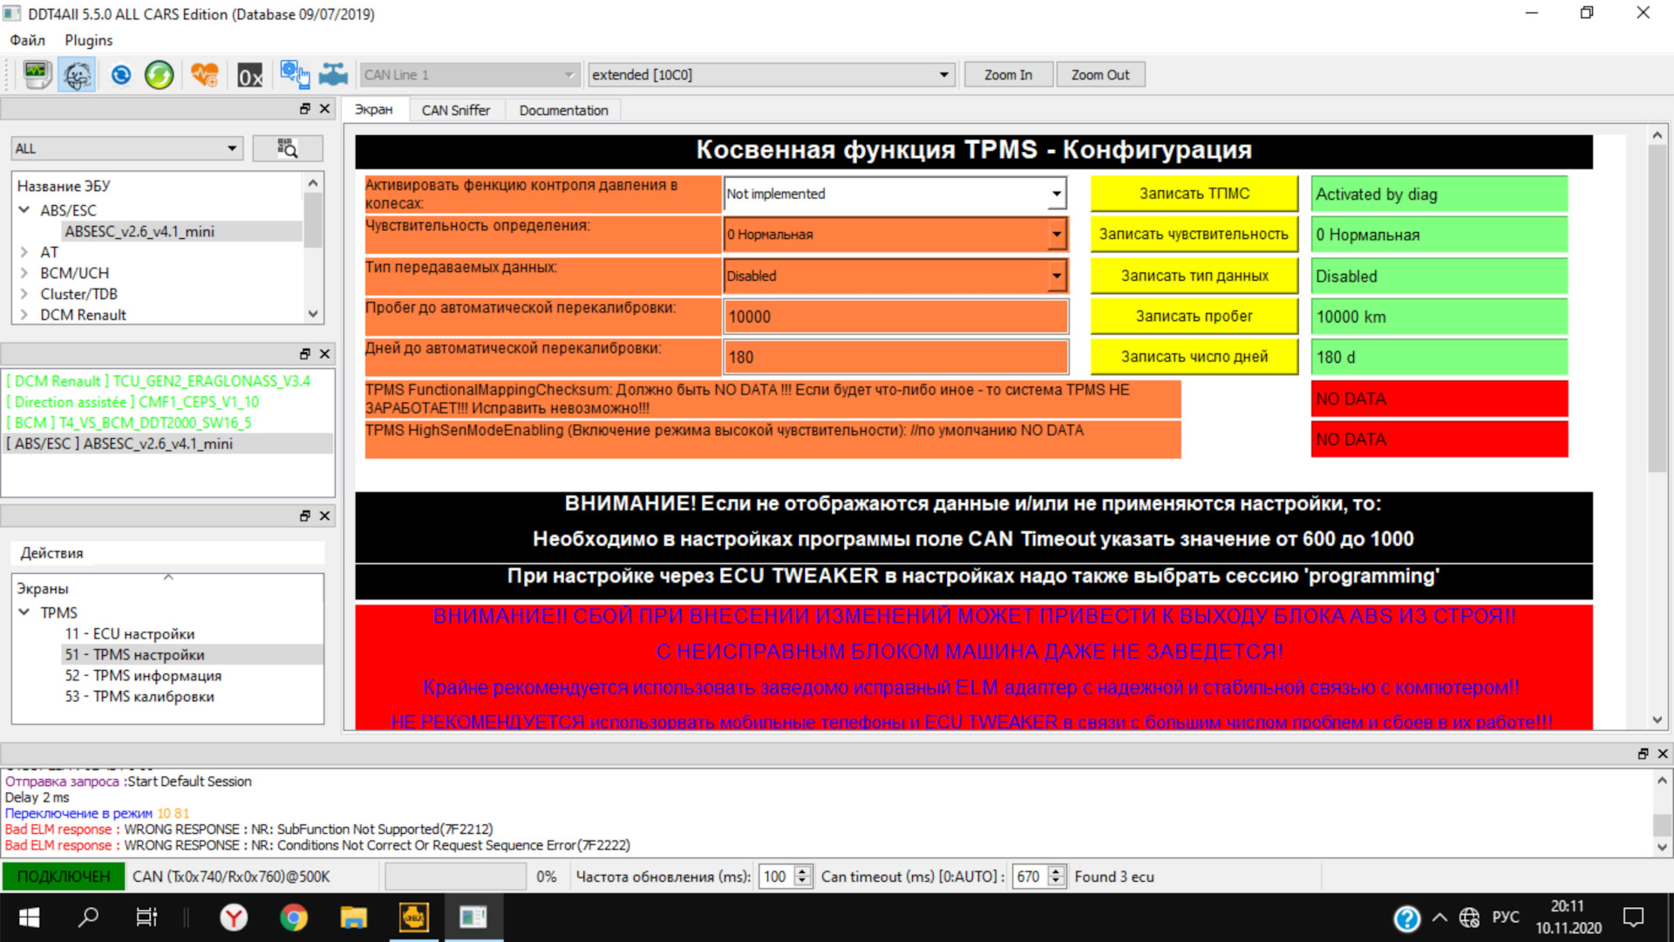
Task: Float the ECU list panel
Action: click(304, 108)
